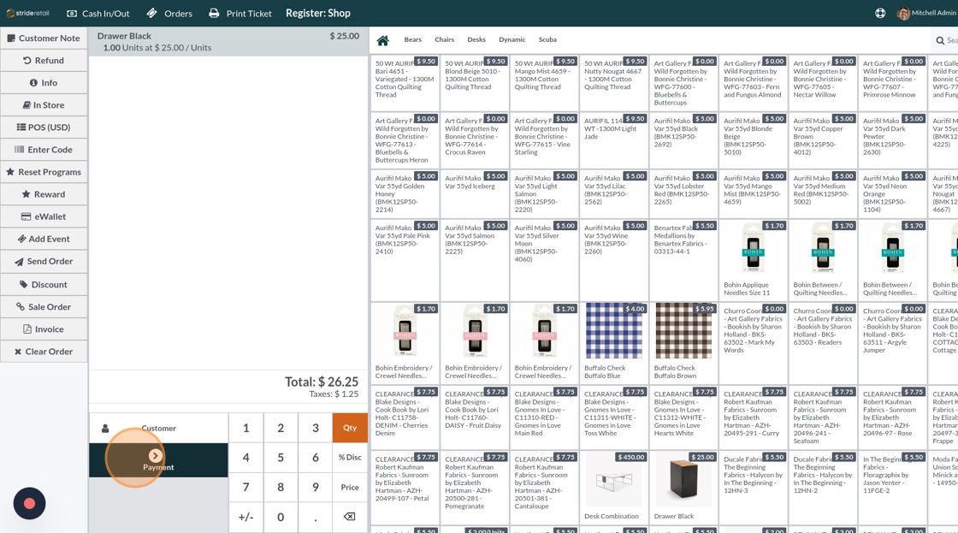Click the Add Event button

(44, 239)
